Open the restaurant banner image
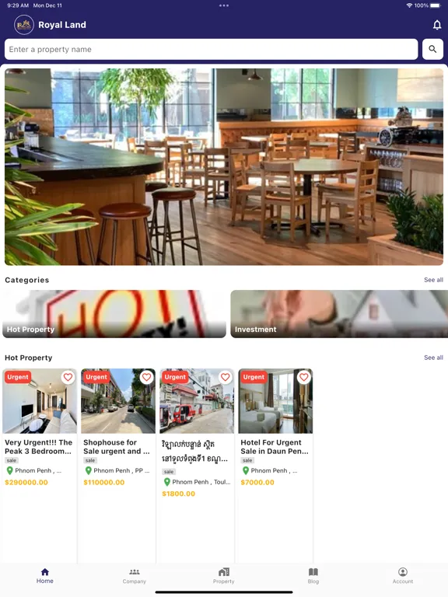 [x=224, y=167]
